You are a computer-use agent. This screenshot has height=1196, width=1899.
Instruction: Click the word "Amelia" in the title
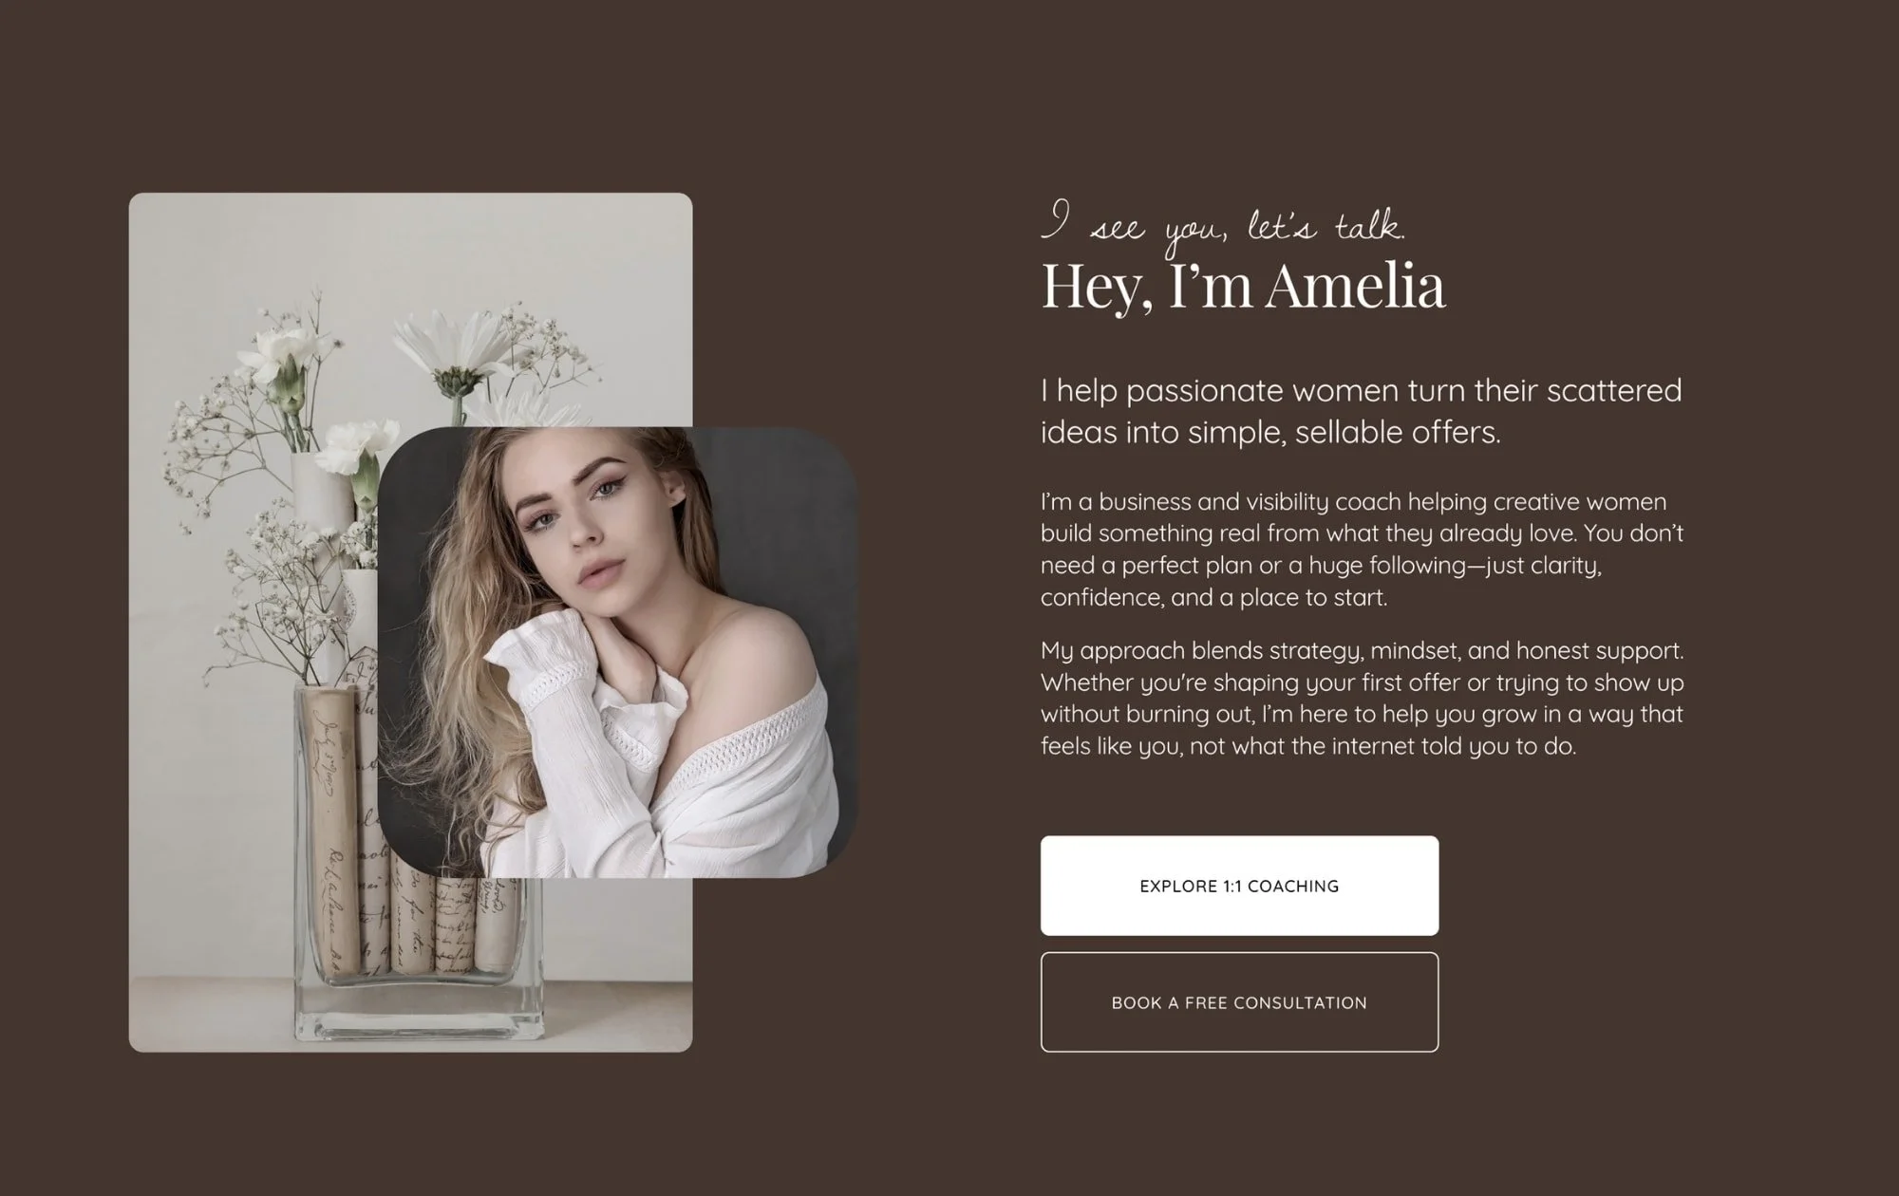(1355, 285)
